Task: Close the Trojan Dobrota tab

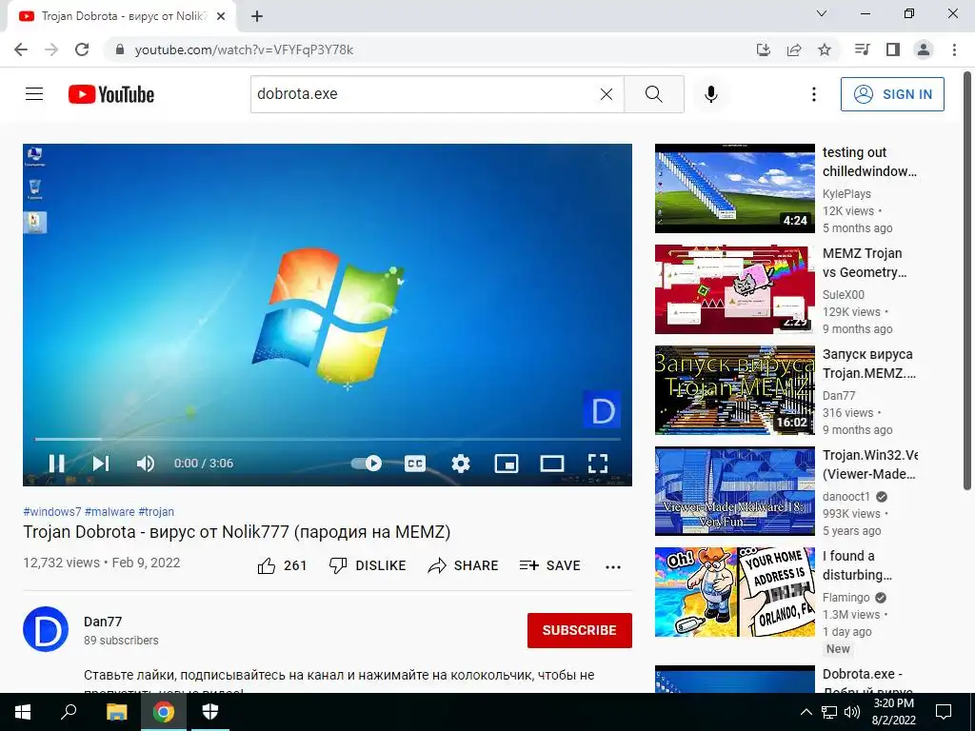Action: [x=221, y=16]
